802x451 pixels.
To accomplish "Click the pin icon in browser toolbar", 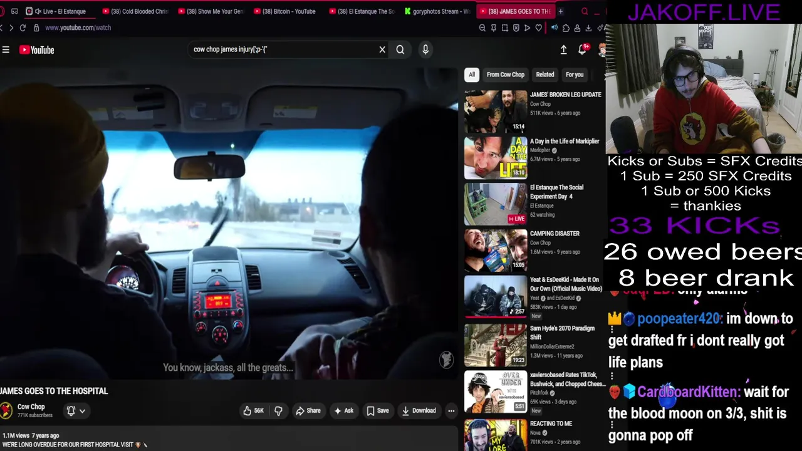I will pos(494,28).
